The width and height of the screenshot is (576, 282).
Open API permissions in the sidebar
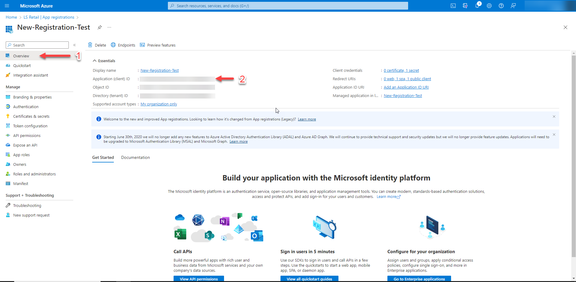click(x=27, y=135)
